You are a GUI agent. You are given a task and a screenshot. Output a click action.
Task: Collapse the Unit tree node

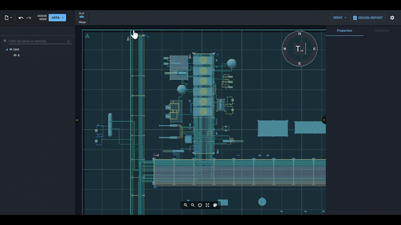pyautogui.click(x=7, y=49)
